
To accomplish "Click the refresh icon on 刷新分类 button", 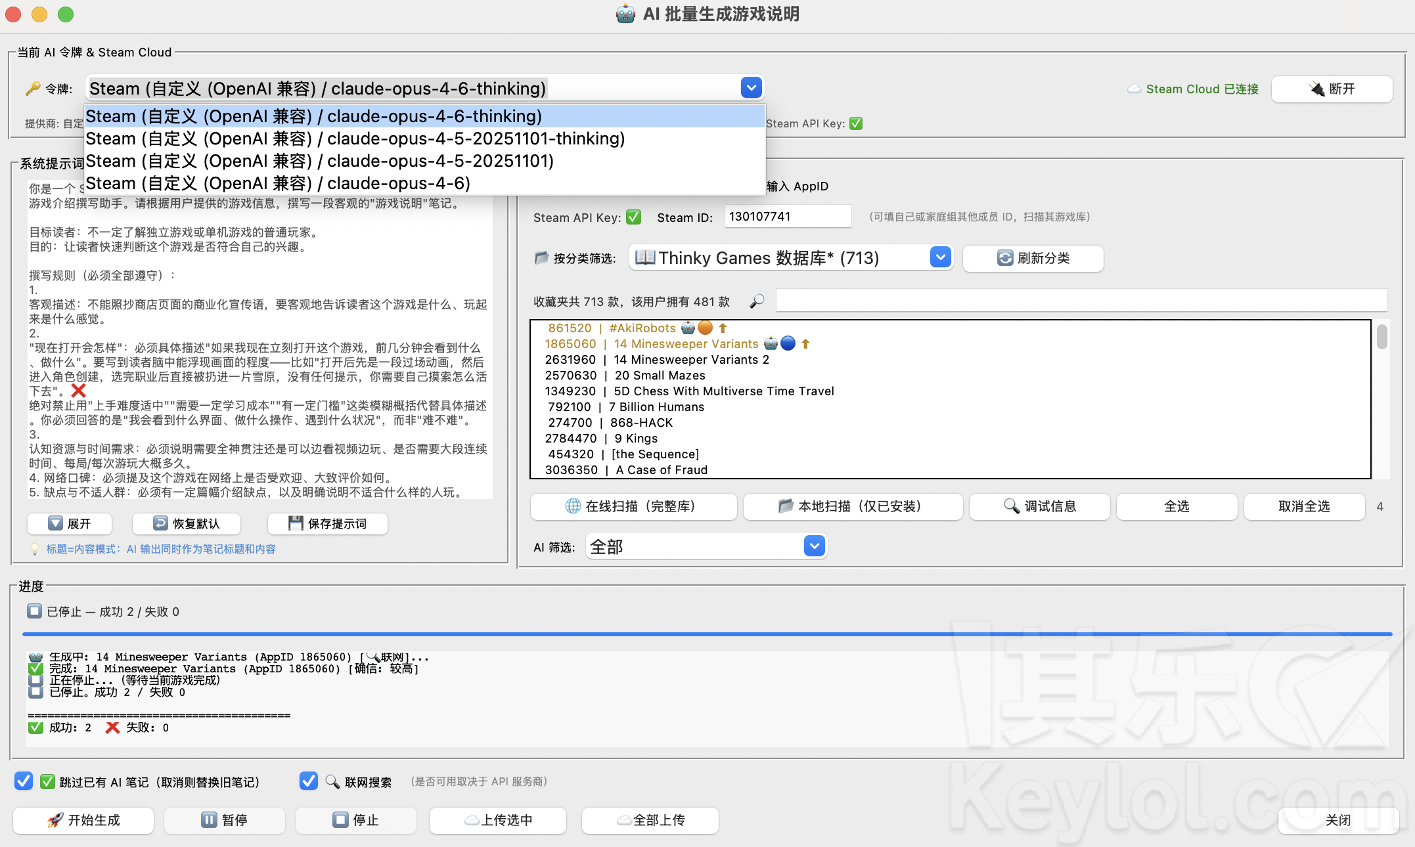I will pyautogui.click(x=1004, y=258).
